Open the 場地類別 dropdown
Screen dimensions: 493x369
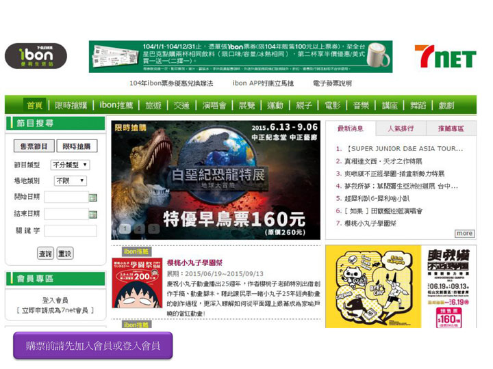(x=70, y=180)
